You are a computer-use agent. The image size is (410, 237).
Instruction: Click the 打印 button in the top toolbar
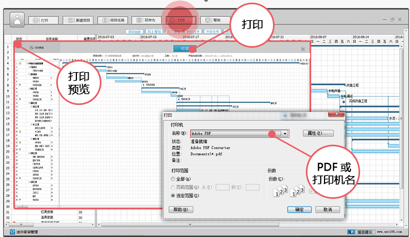[x=181, y=20]
